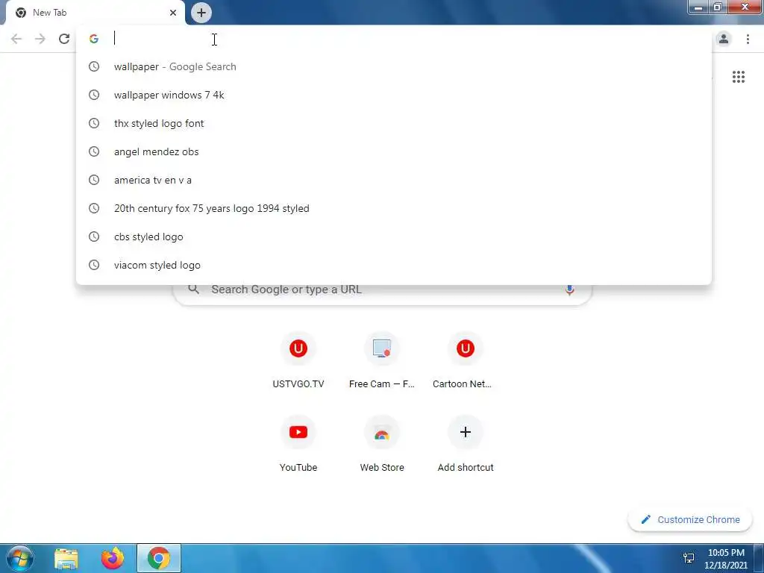
Task: Click the Chrome icon on the New Tab tab
Action: point(21,13)
